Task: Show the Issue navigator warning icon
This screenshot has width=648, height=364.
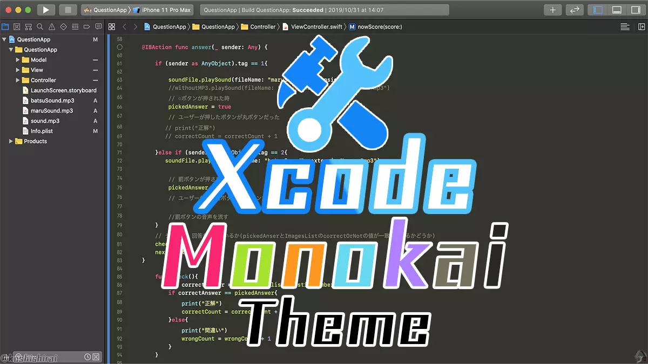Action: 52,26
